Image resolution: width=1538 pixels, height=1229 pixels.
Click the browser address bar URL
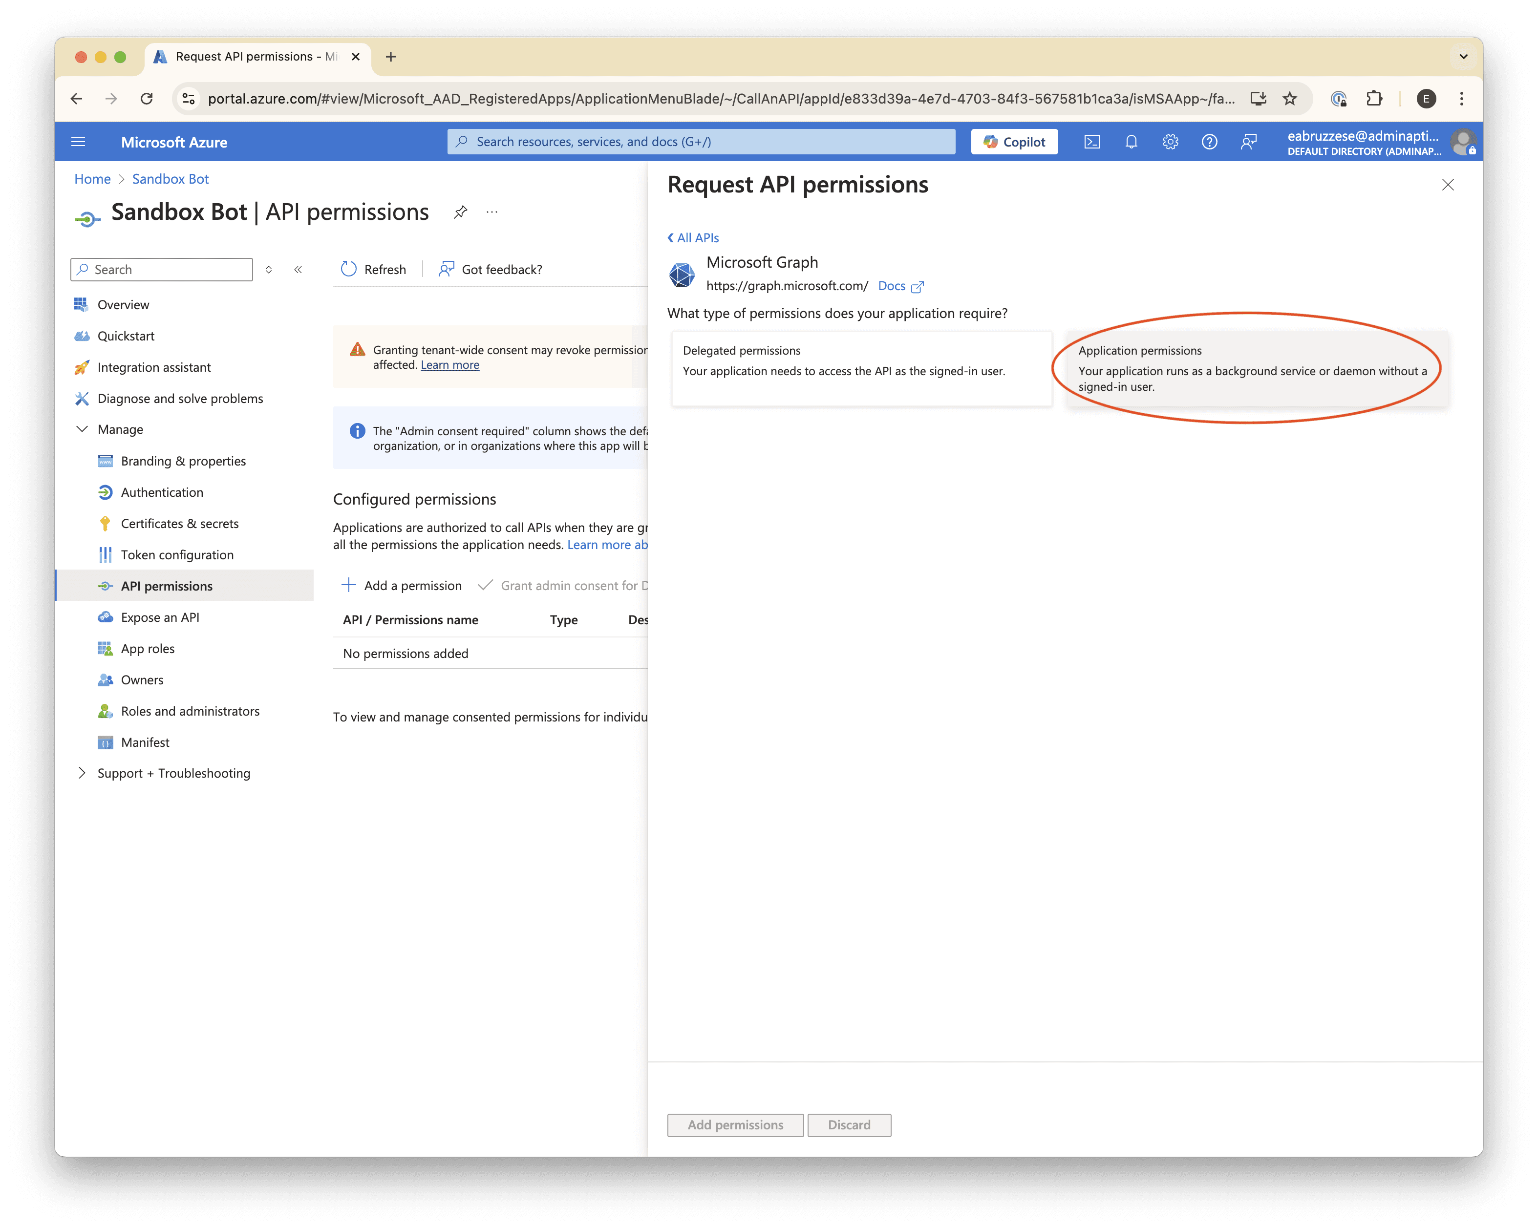point(721,99)
